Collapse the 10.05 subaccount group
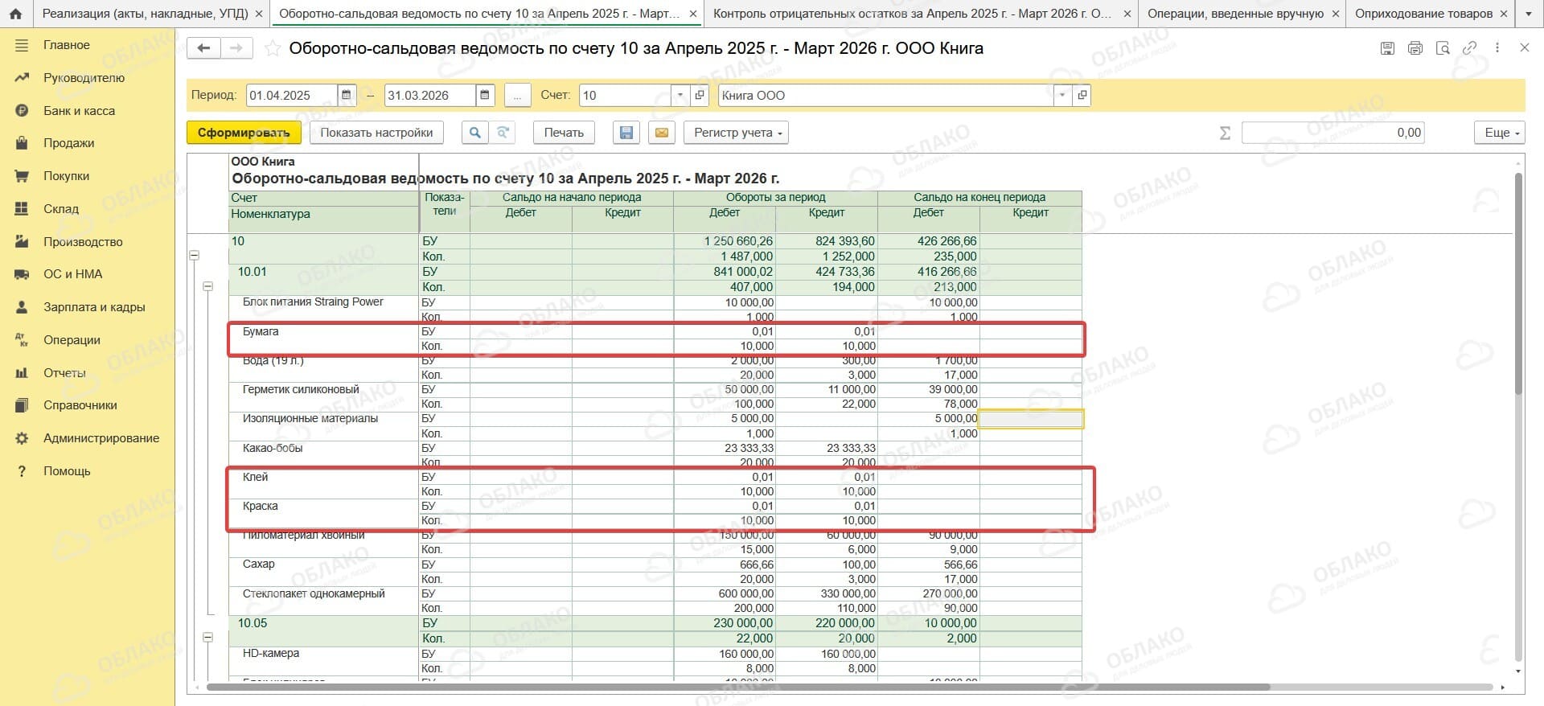The height and width of the screenshot is (706, 1544). click(207, 638)
